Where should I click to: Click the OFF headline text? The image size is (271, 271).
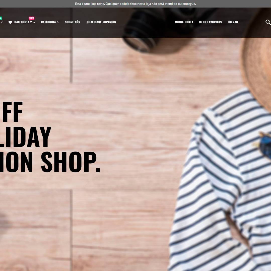click(11, 112)
